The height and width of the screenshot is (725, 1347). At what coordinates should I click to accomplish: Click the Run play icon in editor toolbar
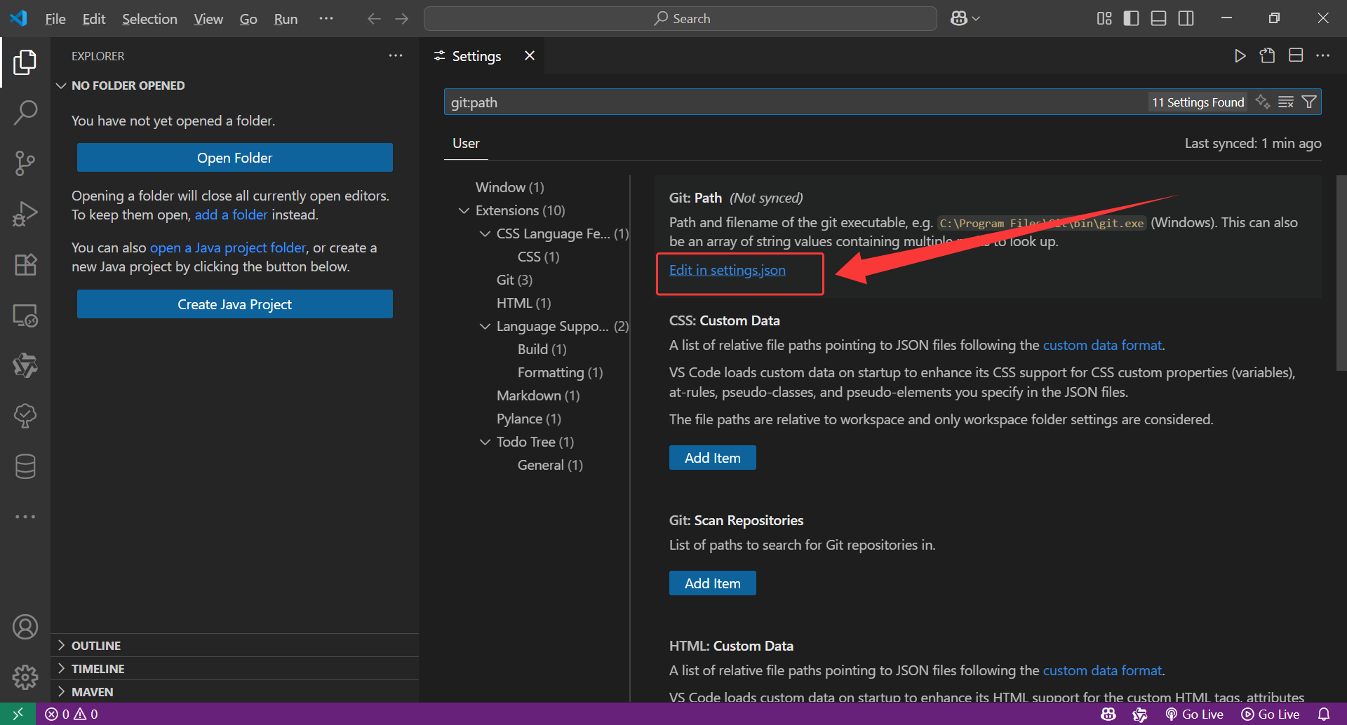pyautogui.click(x=1240, y=55)
